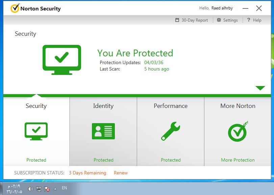Click the taskbar network connection icon

(x=39, y=189)
